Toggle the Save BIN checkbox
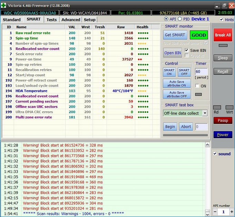Image resolution: width=235 pixels, height=217 pixels. 187,50
